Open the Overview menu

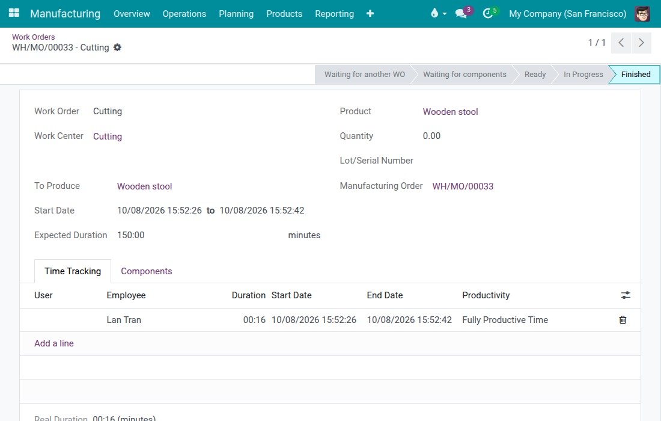coord(132,13)
